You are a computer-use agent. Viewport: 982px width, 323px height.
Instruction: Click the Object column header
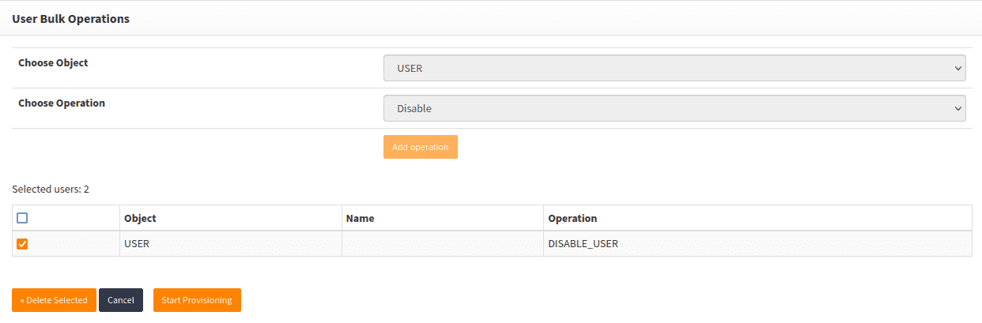click(x=141, y=218)
